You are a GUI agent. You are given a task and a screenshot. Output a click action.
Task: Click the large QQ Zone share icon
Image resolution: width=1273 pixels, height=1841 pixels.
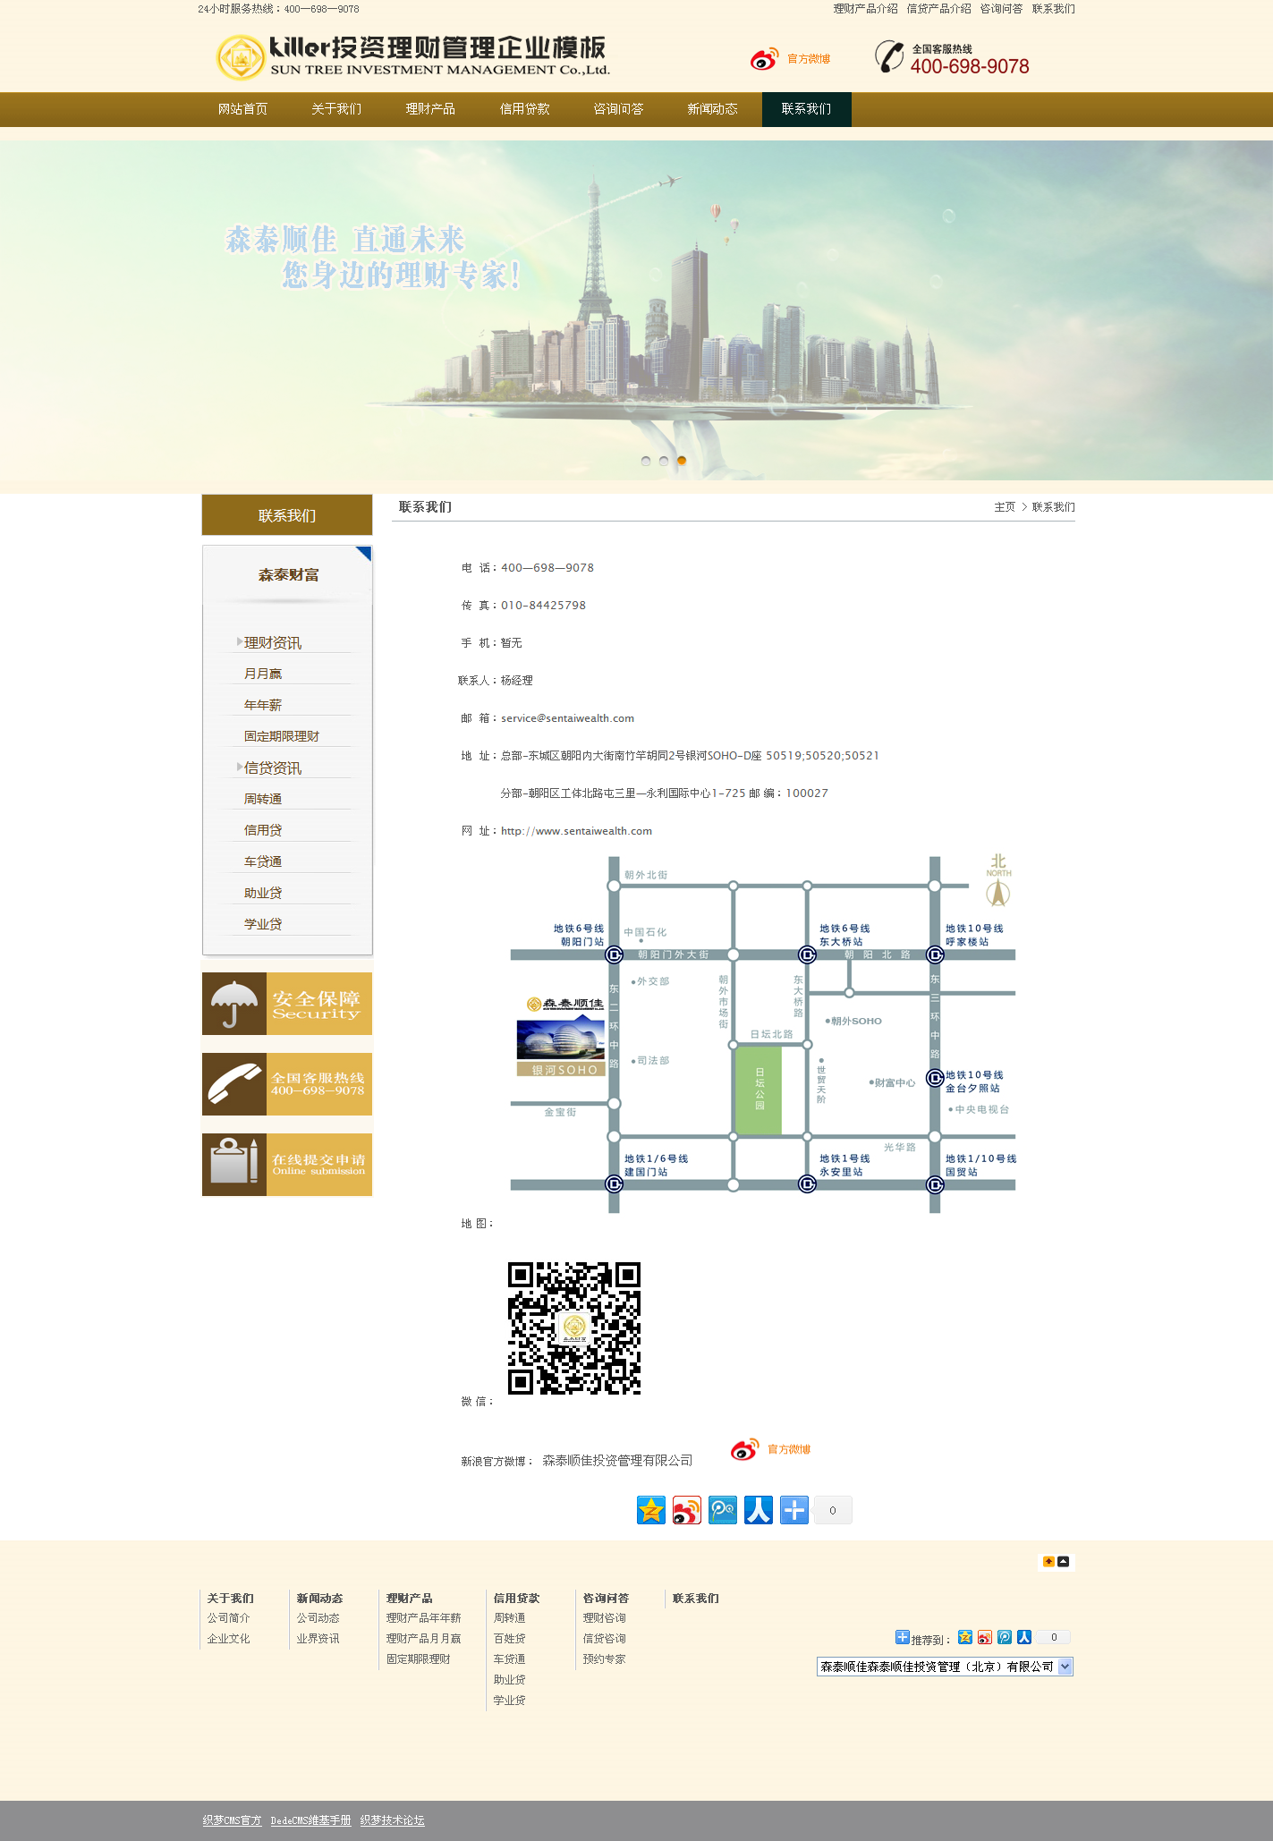651,1510
